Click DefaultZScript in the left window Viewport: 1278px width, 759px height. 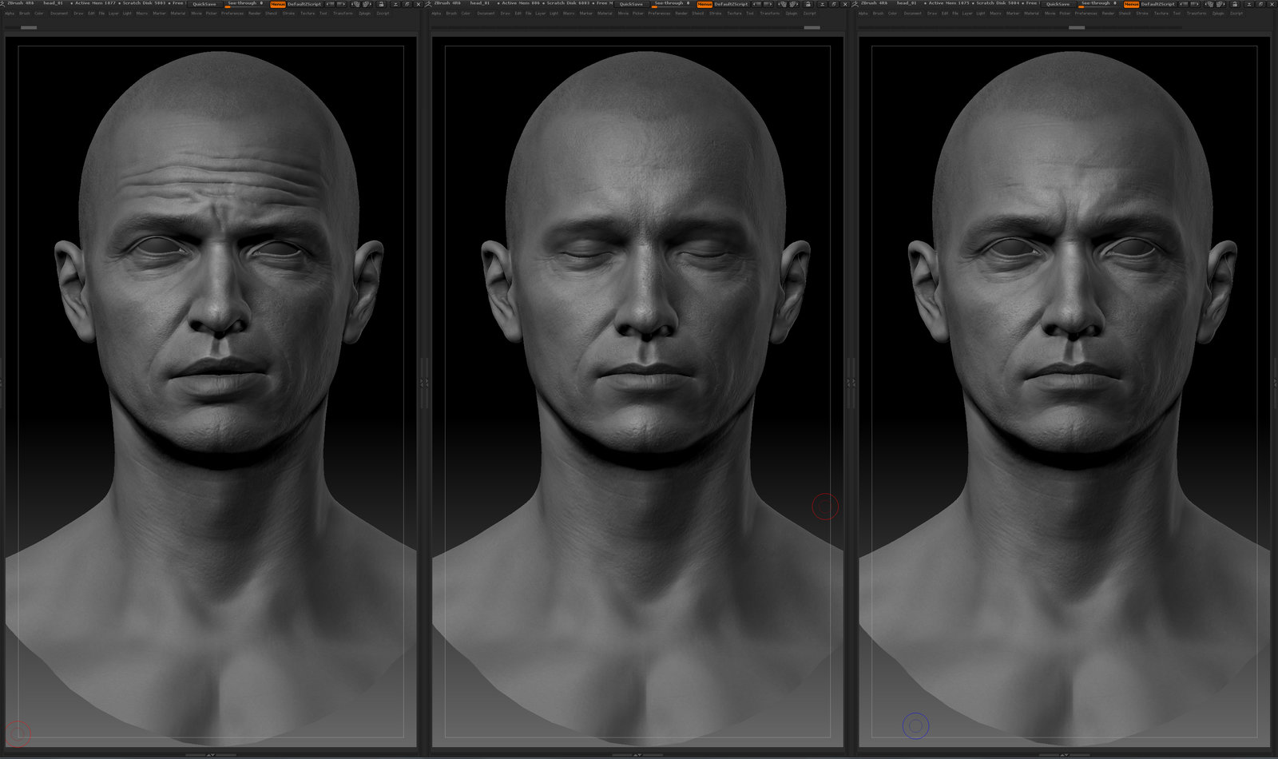coord(304,4)
